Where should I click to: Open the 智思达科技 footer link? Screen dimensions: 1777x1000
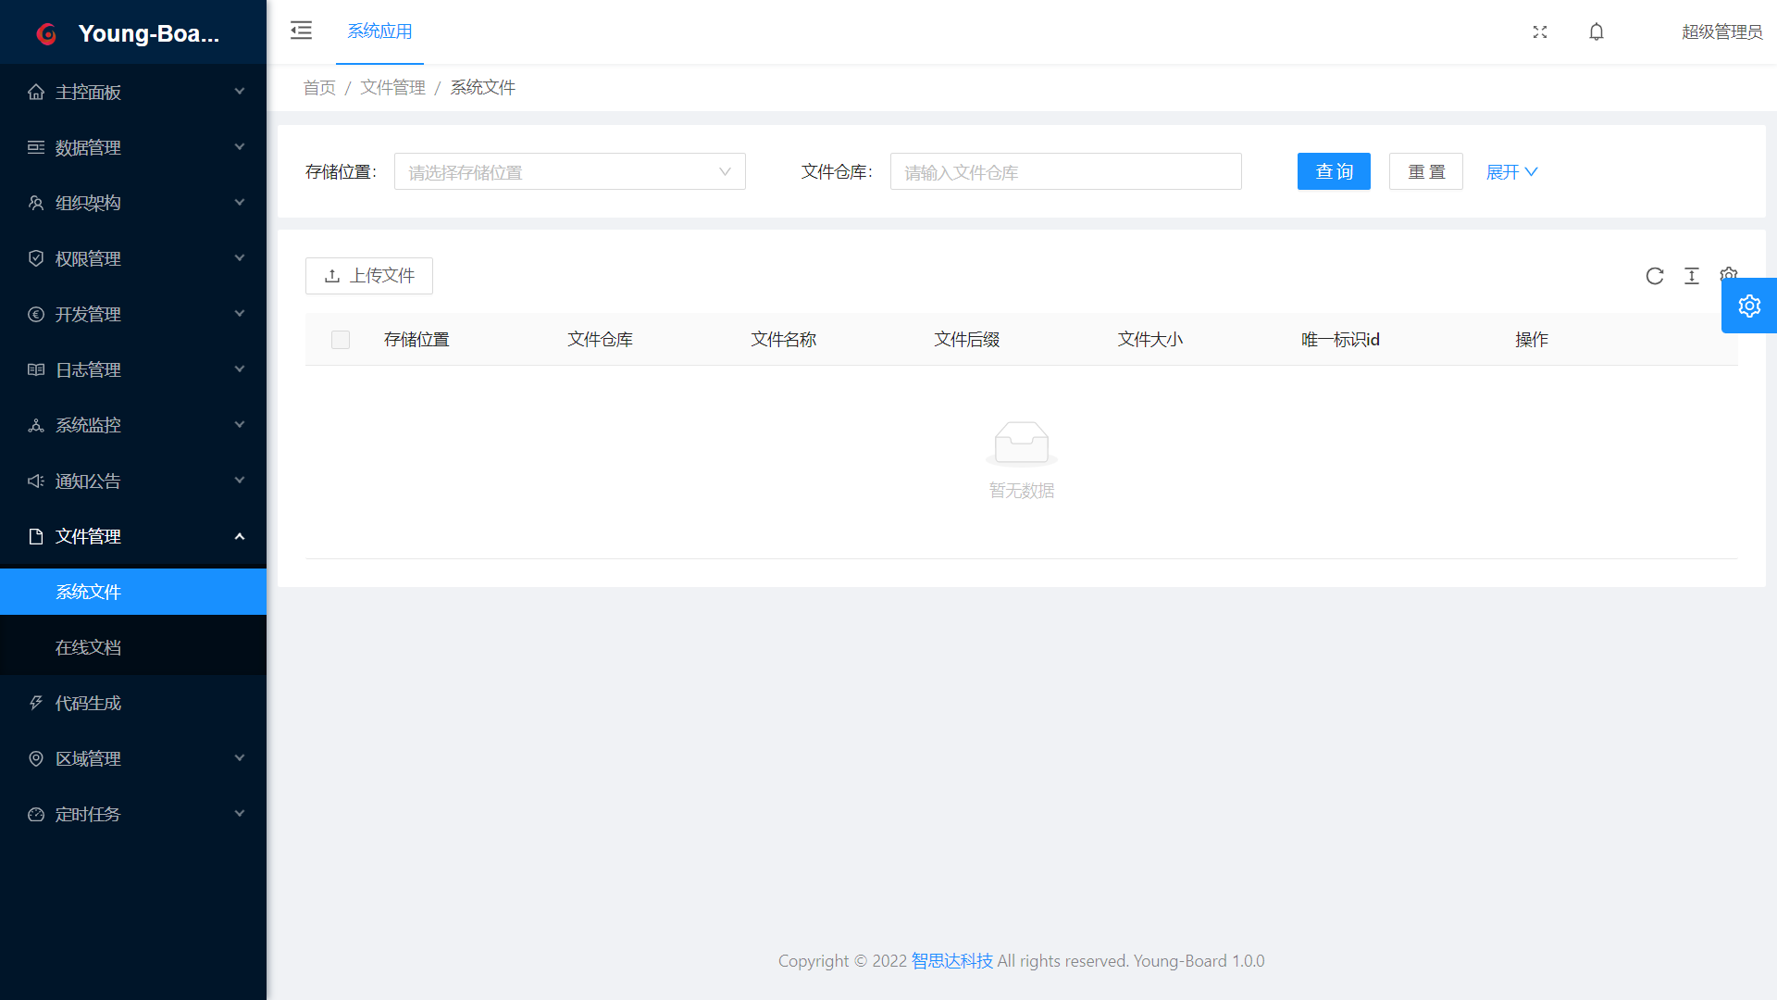(951, 961)
